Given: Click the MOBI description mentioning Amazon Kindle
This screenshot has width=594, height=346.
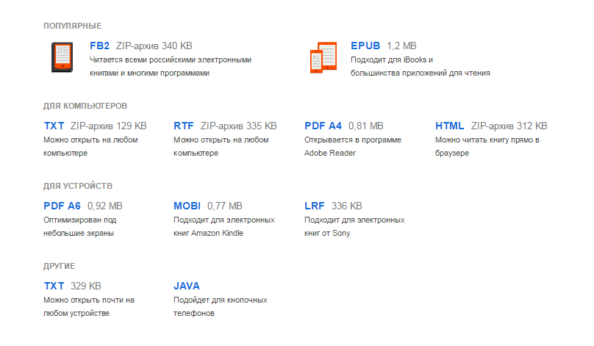Looking at the screenshot, I should [223, 226].
